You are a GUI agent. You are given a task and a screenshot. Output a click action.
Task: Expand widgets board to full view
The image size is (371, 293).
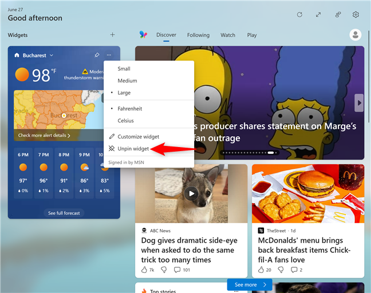318,15
